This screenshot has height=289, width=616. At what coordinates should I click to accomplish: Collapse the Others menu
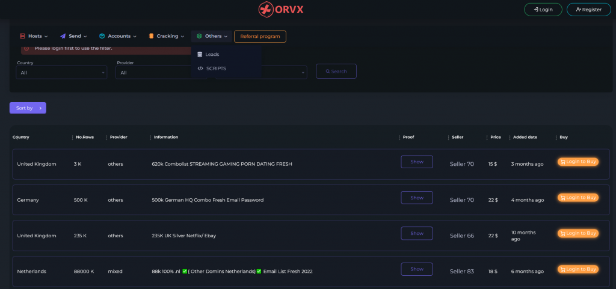click(212, 36)
